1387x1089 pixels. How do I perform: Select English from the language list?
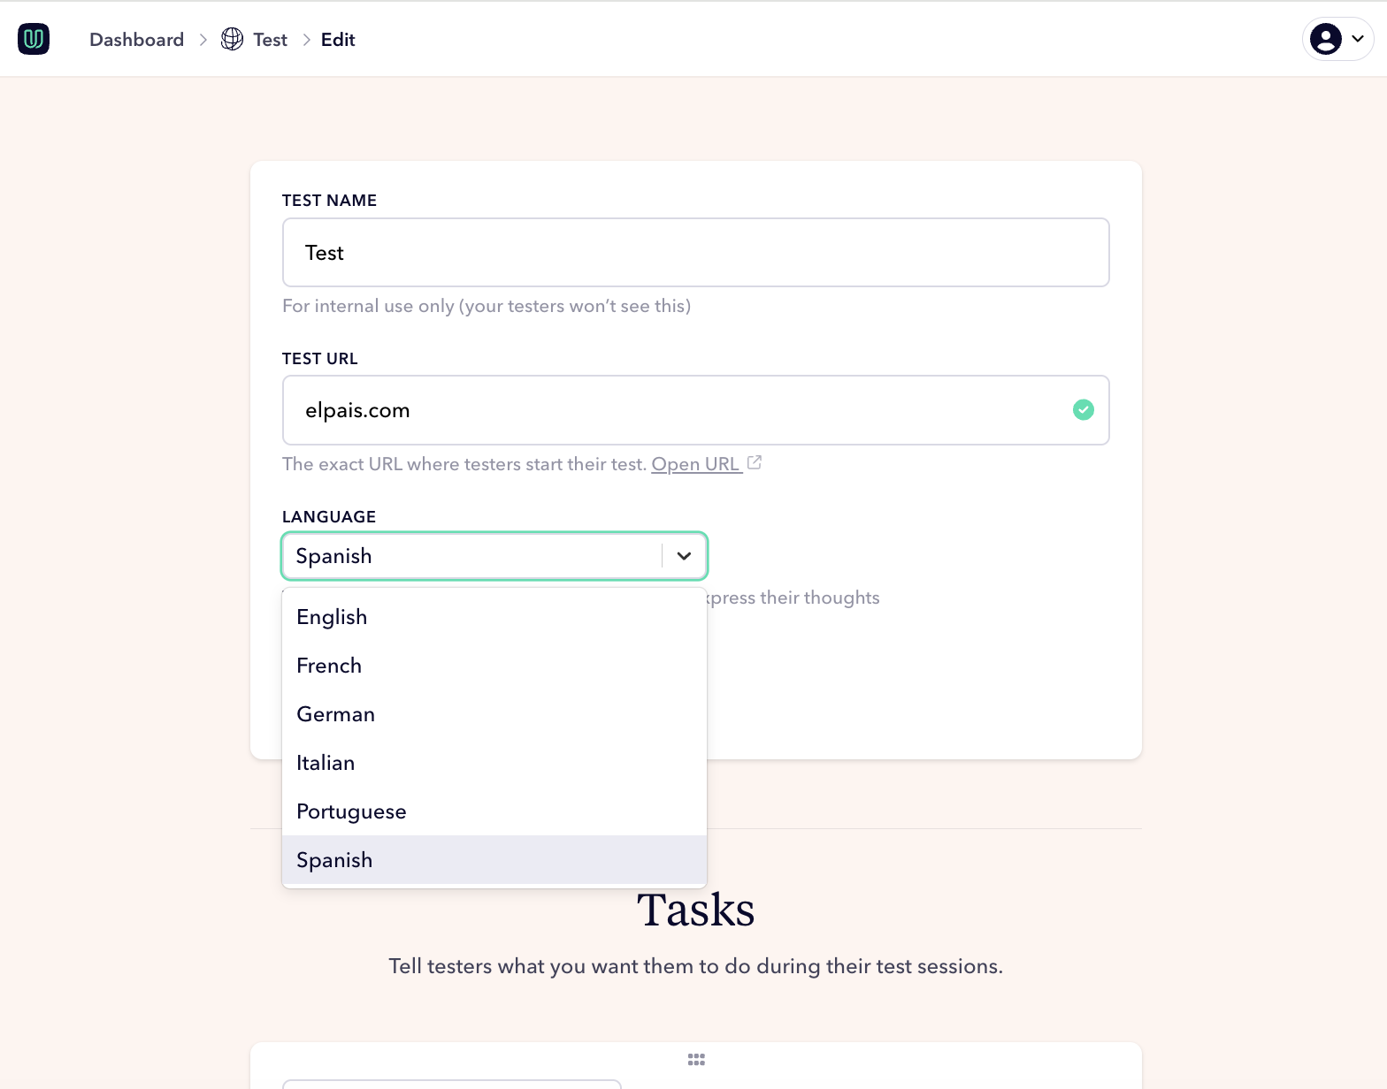[494, 617]
